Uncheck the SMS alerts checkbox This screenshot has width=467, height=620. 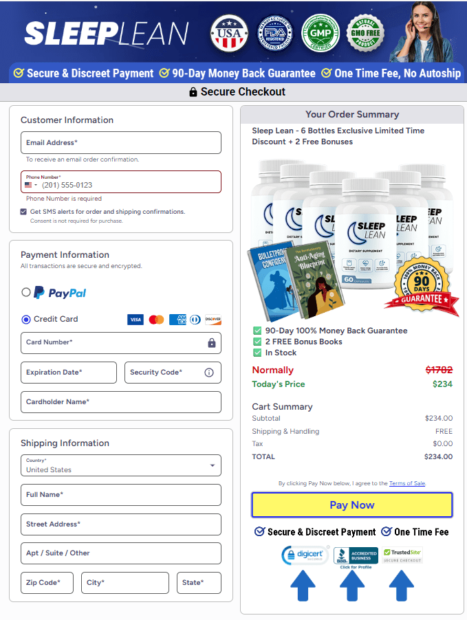point(23,212)
